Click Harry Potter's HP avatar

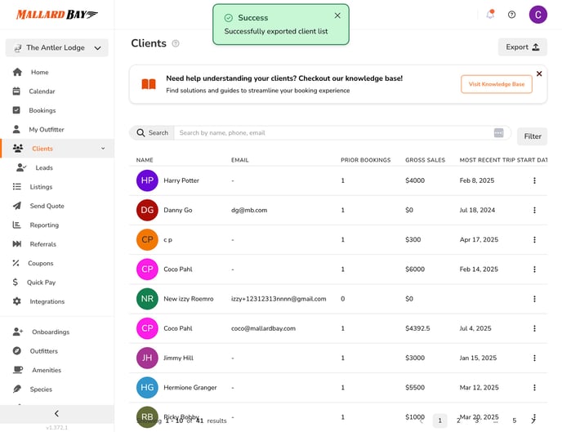[147, 180]
